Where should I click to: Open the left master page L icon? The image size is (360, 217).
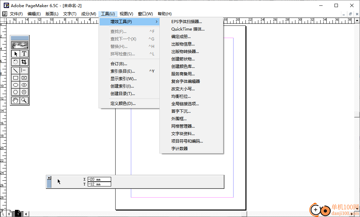pyautogui.click(x=3, y=214)
